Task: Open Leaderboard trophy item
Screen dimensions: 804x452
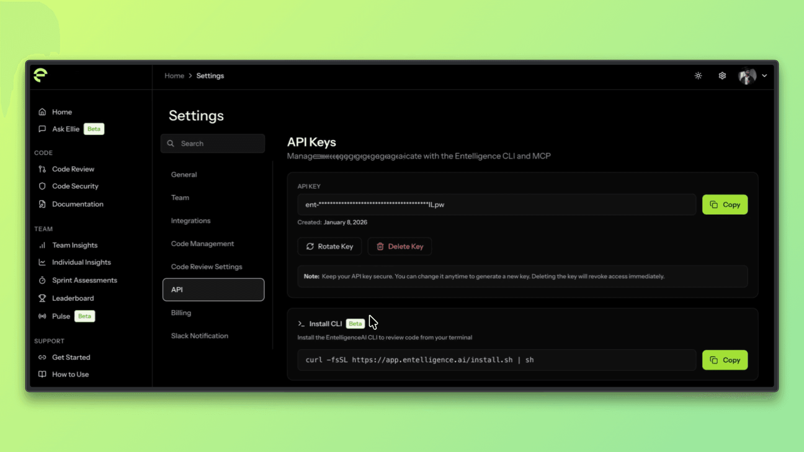Action: 73,298
